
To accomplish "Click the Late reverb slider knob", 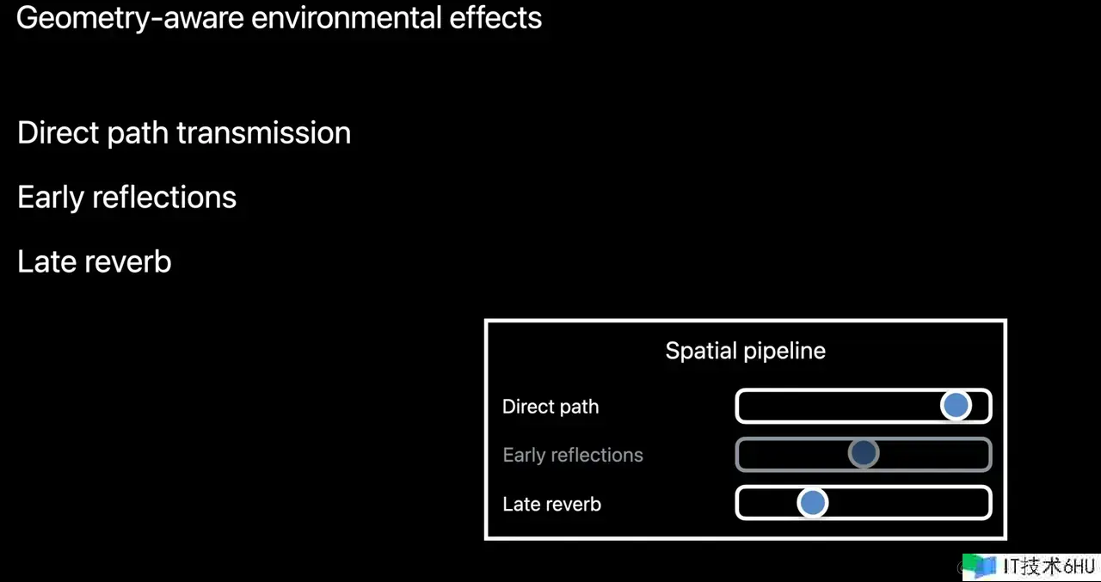I will [812, 503].
